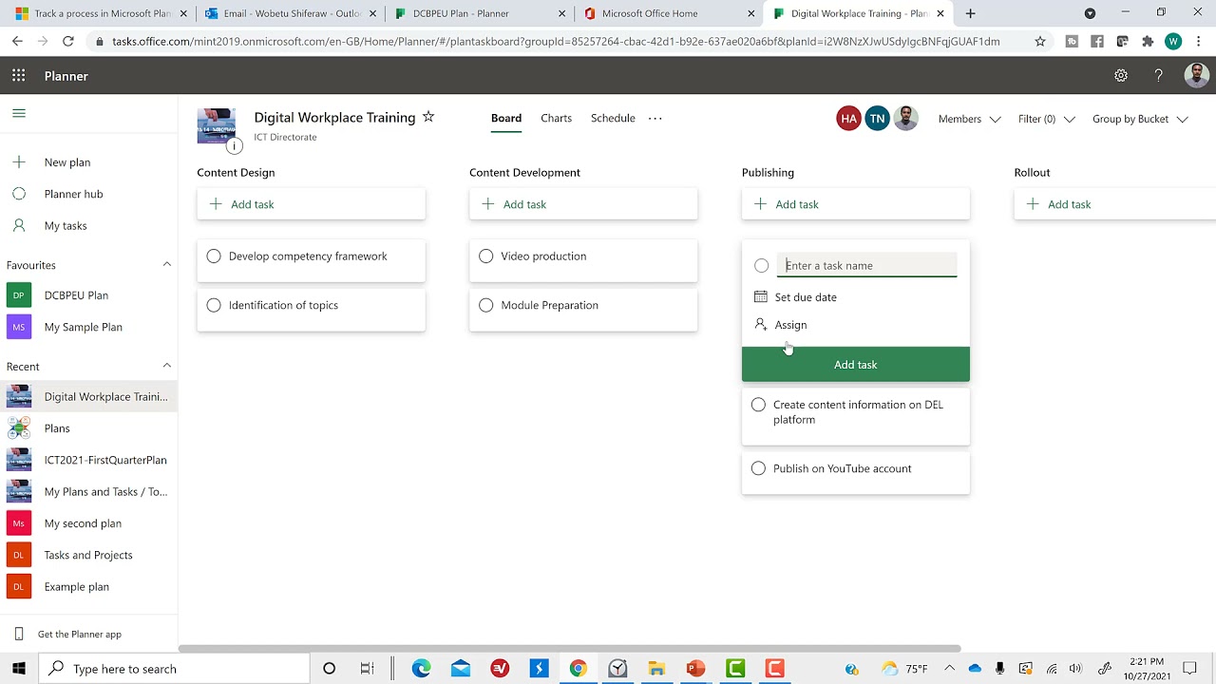This screenshot has width=1216, height=684.
Task: Collapse the Recent section
Action: tap(167, 366)
